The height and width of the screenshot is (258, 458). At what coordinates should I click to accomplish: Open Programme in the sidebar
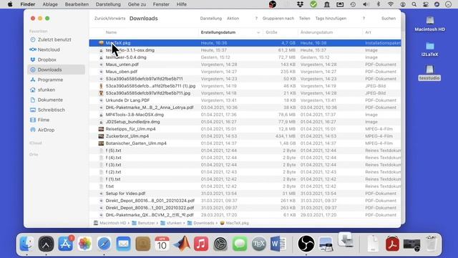pos(47,80)
